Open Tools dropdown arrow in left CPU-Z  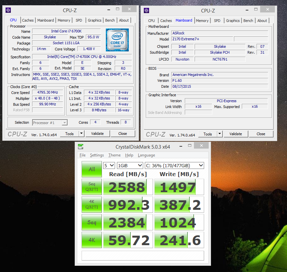tap(82, 134)
